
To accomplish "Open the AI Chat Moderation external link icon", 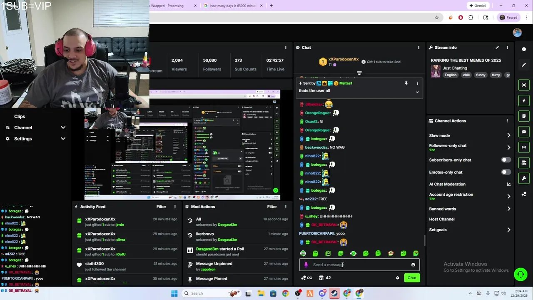I will pos(508,184).
